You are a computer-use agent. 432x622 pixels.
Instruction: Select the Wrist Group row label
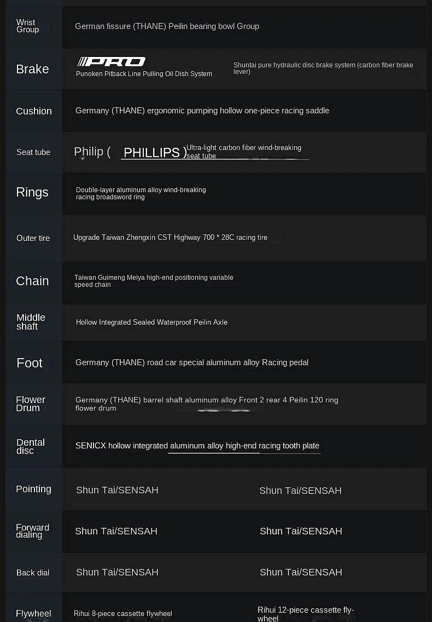pos(27,26)
